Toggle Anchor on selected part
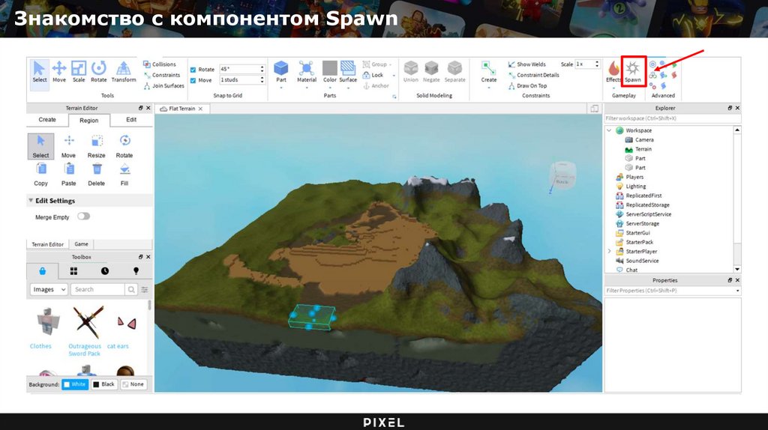 [x=376, y=85]
